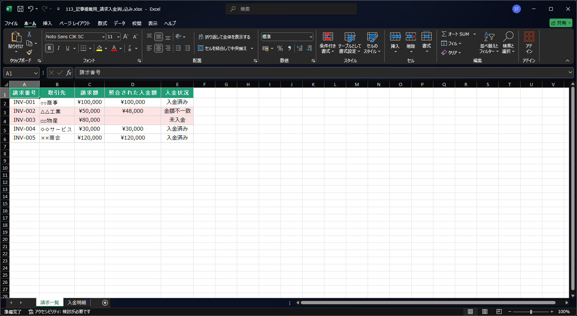Screen dimensions: 577x316
Task: Switch to the 数式 ribbon tab
Action: (103, 23)
